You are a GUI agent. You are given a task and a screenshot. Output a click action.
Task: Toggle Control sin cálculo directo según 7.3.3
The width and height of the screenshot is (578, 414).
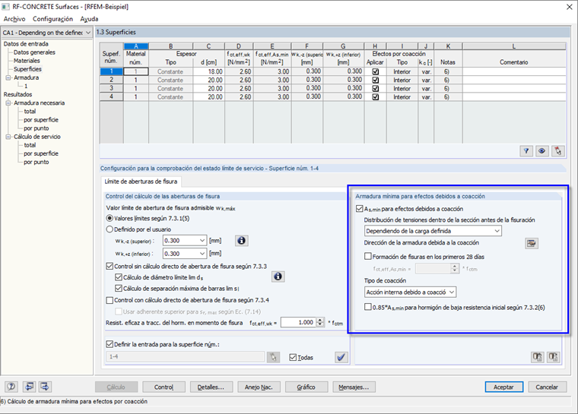(110, 266)
